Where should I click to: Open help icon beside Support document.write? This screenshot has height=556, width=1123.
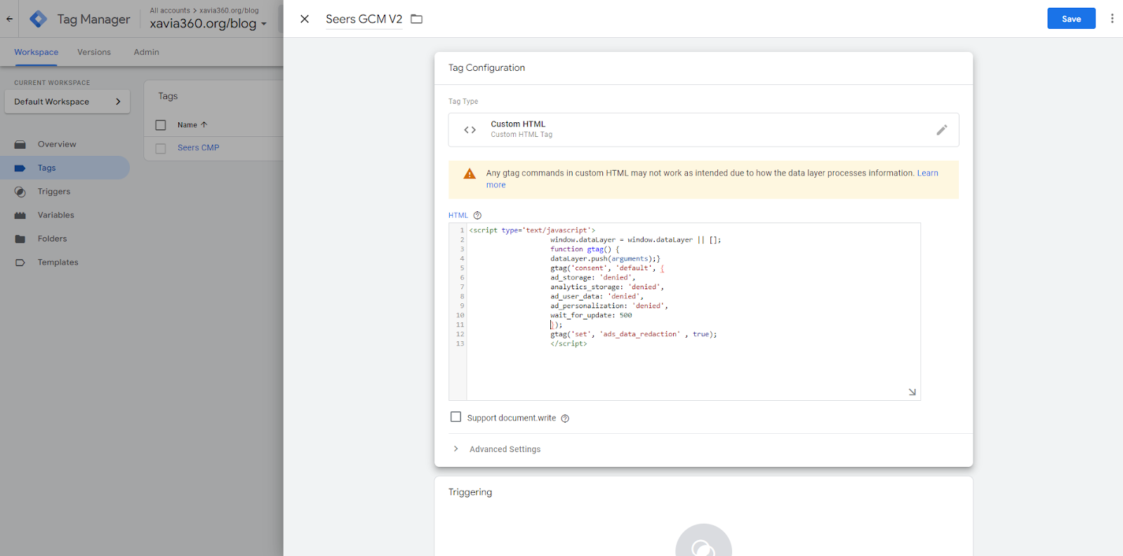click(x=565, y=418)
